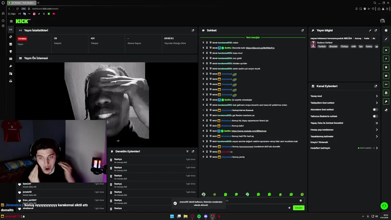This screenshot has height=220, width=391.
Task: Jump to new messages via Yeni mesajlar
Action: tap(253, 38)
